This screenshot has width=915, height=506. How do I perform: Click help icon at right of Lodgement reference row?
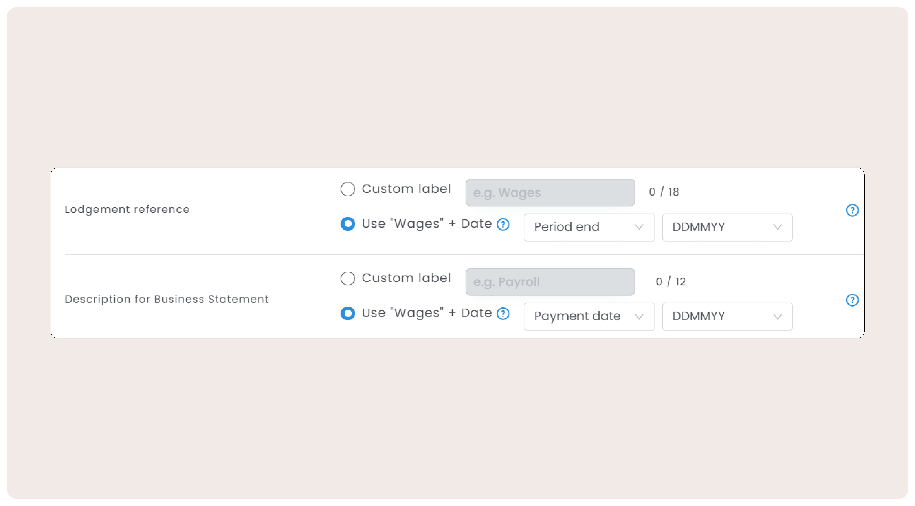[852, 210]
